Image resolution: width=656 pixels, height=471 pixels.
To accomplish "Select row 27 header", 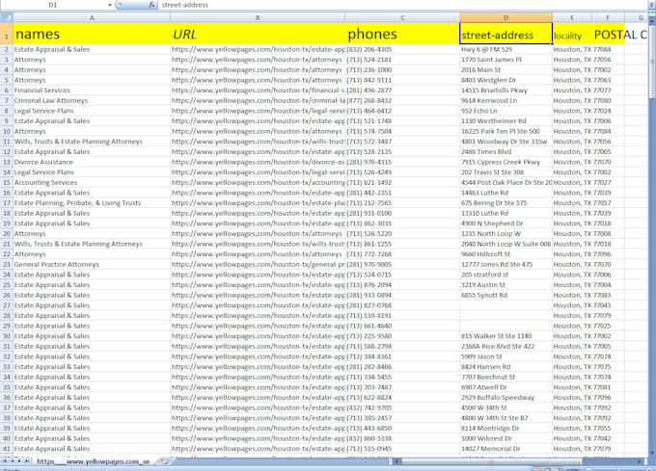I will tap(7, 305).
